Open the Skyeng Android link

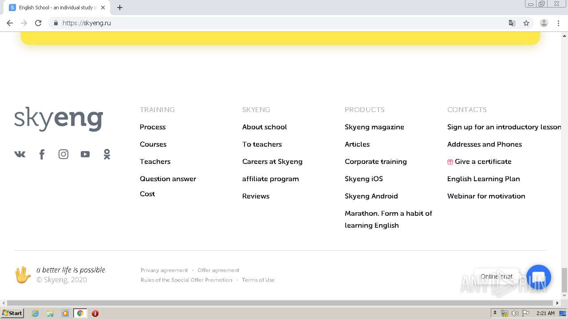(x=371, y=196)
